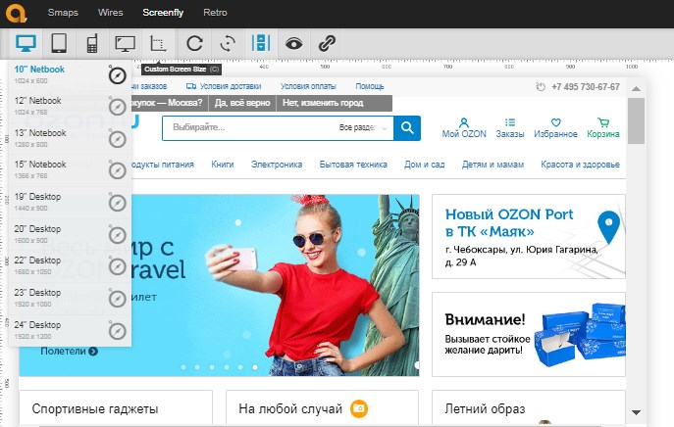This screenshot has height=427, width=674.
Task: Click the share link chain icon
Action: 327,43
